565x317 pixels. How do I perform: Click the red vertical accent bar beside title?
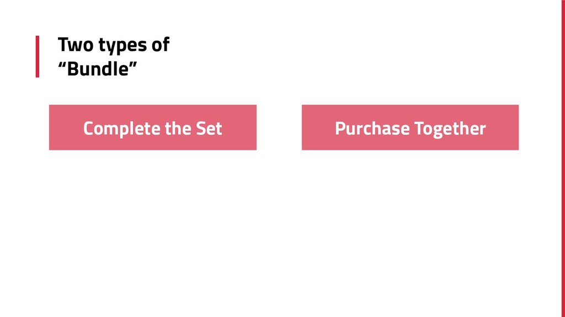point(38,57)
